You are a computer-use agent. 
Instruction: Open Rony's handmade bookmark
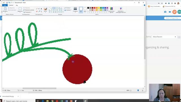(154, 7)
